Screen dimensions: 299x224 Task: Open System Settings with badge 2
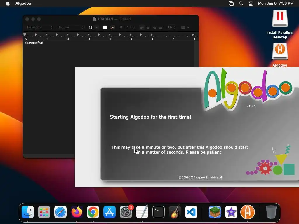126,212
